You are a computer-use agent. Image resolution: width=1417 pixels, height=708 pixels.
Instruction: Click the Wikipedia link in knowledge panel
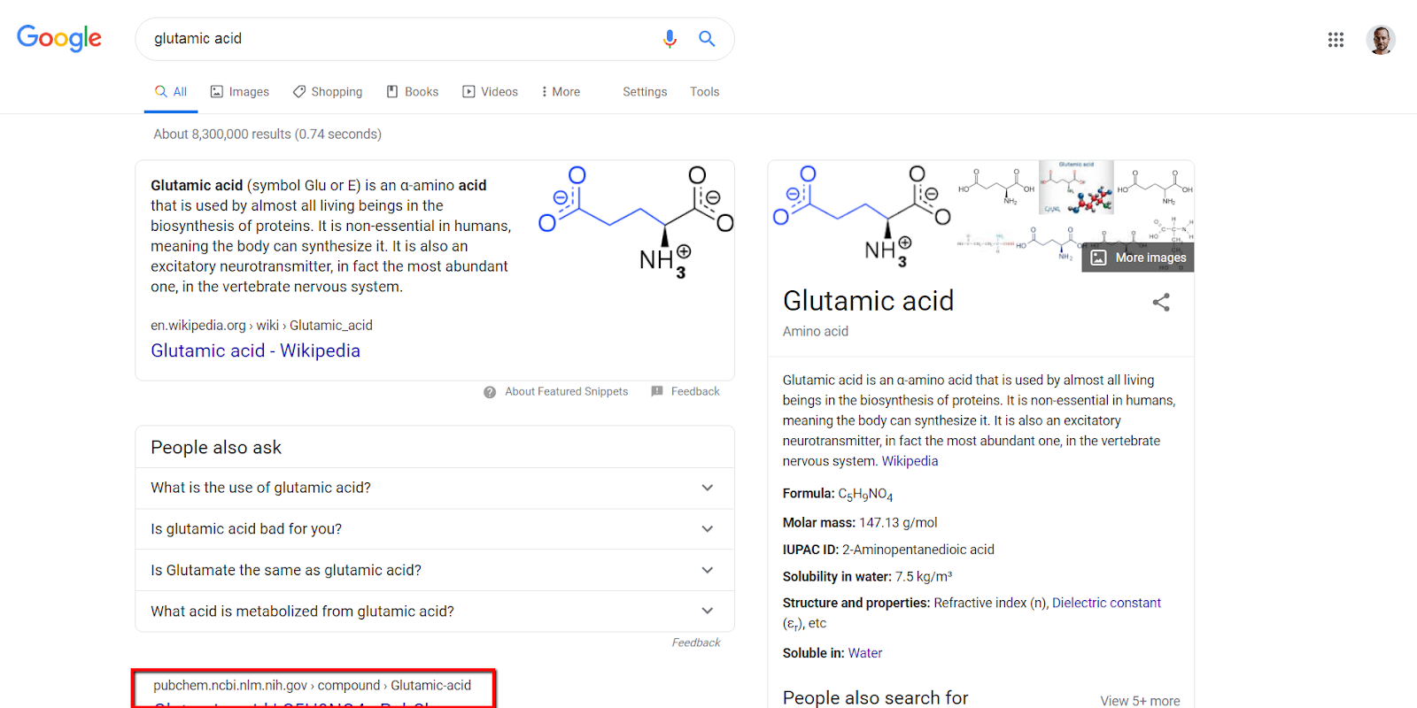coord(910,461)
